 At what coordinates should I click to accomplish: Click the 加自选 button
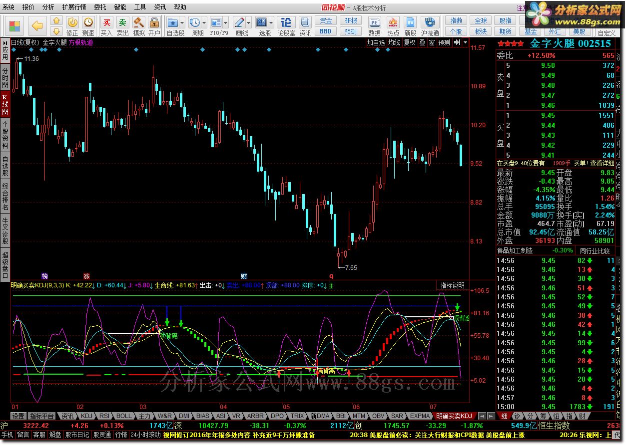[x=376, y=43]
